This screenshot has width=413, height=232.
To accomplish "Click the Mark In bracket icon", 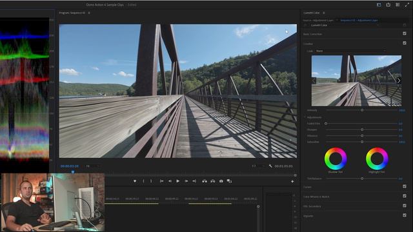I will coord(143,181).
